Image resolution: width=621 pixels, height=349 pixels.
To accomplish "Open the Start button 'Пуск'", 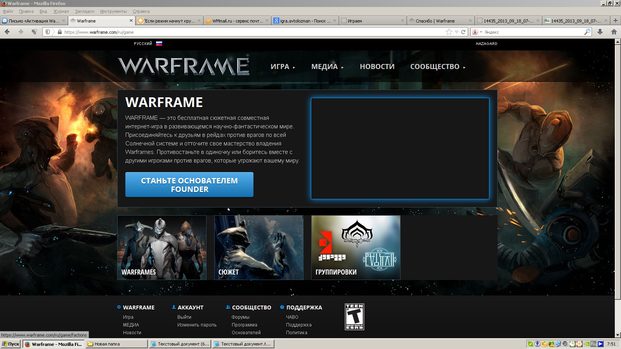I will tap(11, 344).
